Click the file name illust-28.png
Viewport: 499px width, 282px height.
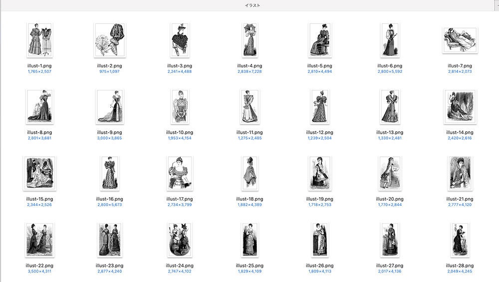[x=460, y=266]
